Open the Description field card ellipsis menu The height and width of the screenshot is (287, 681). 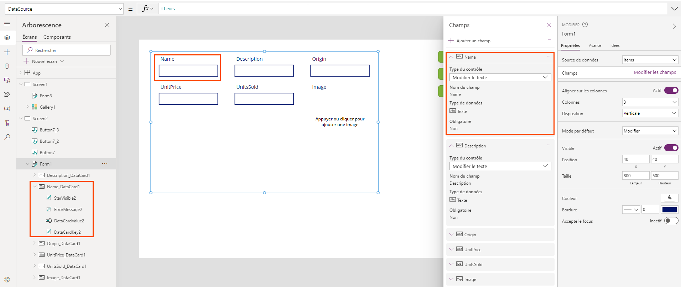click(x=549, y=145)
